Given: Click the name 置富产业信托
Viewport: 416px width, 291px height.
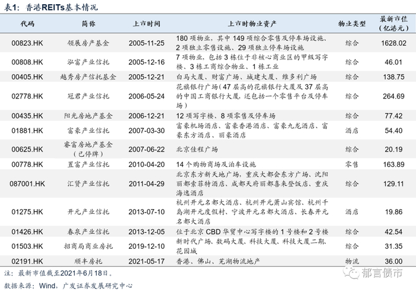Looking at the screenshot, I should point(89,165).
